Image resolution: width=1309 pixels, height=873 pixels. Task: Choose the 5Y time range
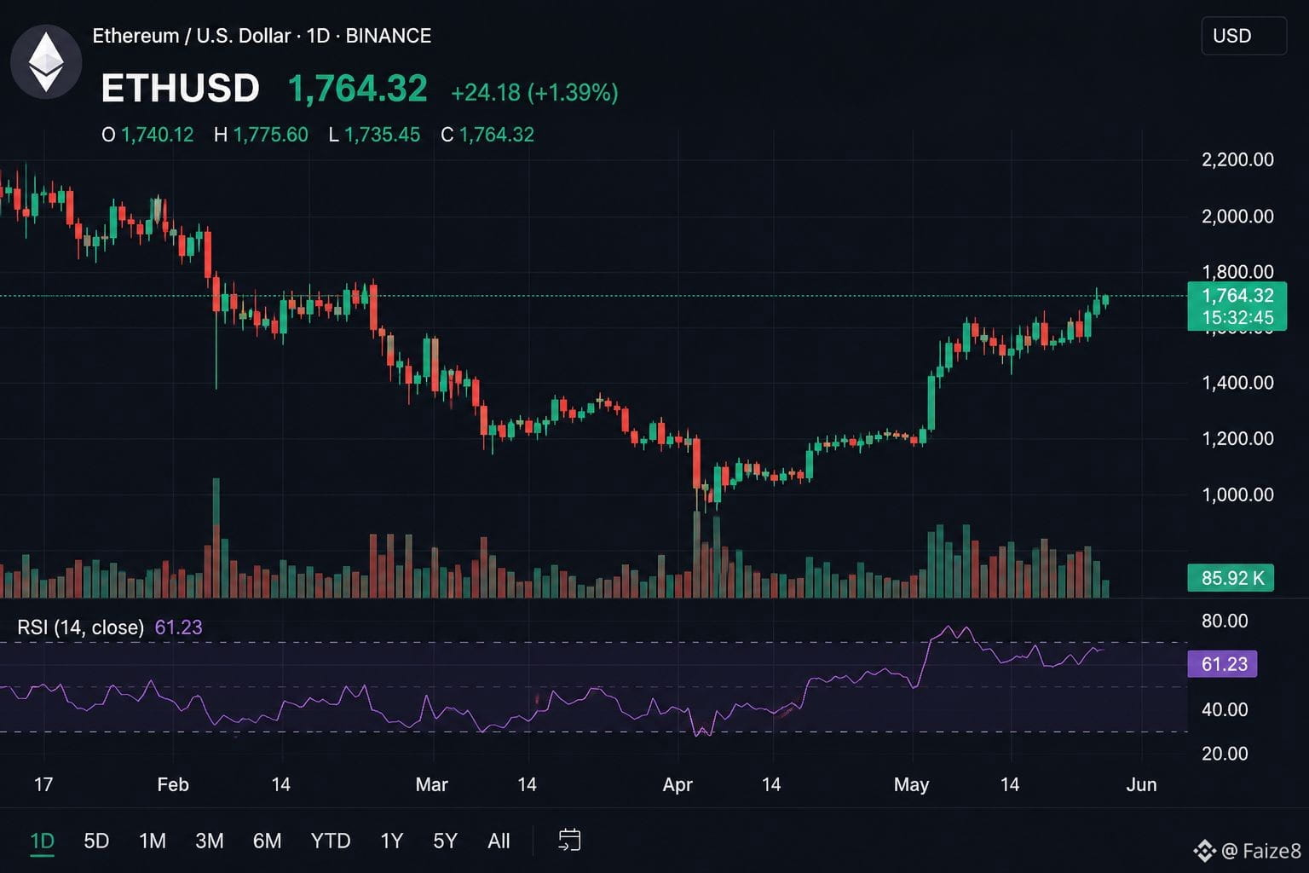(445, 841)
